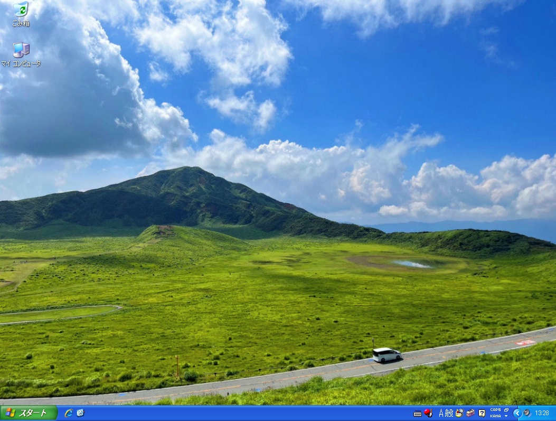Toggle the CAPS lock indicator
This screenshot has height=421, width=556.
pos(495,410)
